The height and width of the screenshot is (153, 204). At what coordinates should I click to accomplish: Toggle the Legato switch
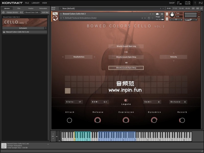coord(126,100)
